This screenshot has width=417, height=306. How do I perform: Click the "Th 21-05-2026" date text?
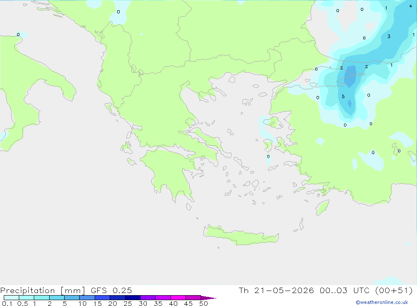point(276,290)
